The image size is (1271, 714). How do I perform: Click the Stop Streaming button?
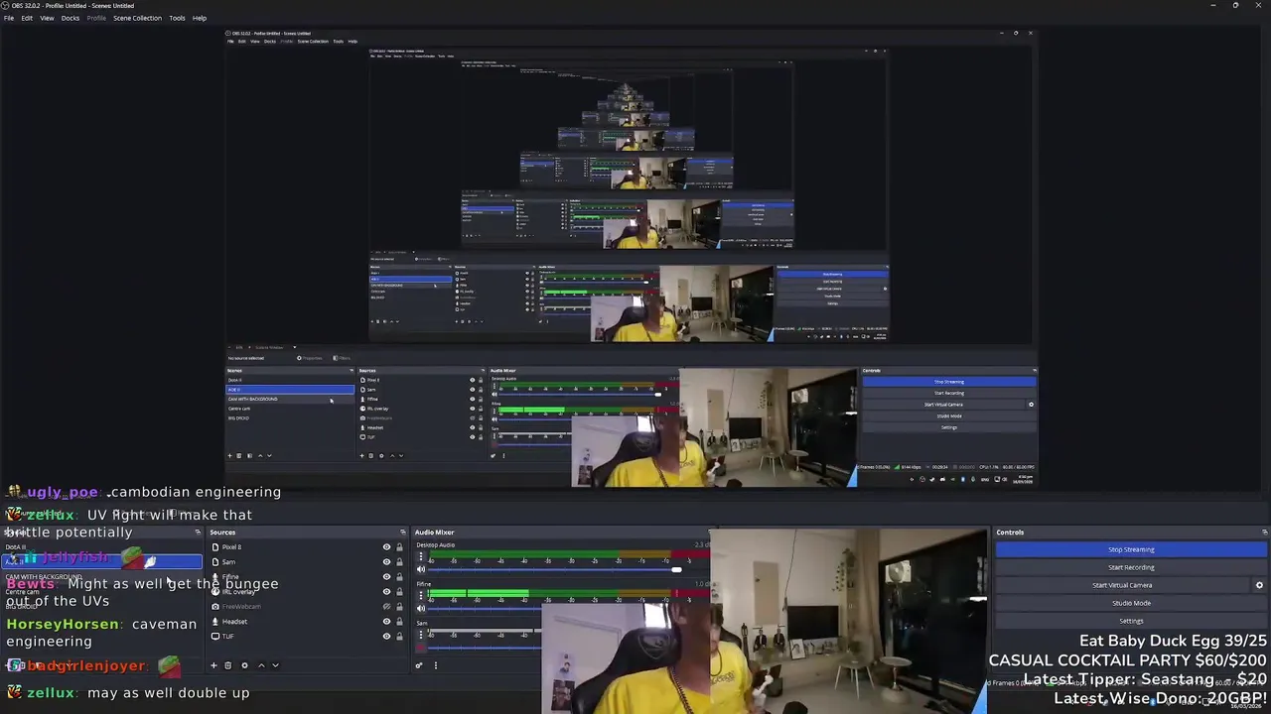point(1131,549)
